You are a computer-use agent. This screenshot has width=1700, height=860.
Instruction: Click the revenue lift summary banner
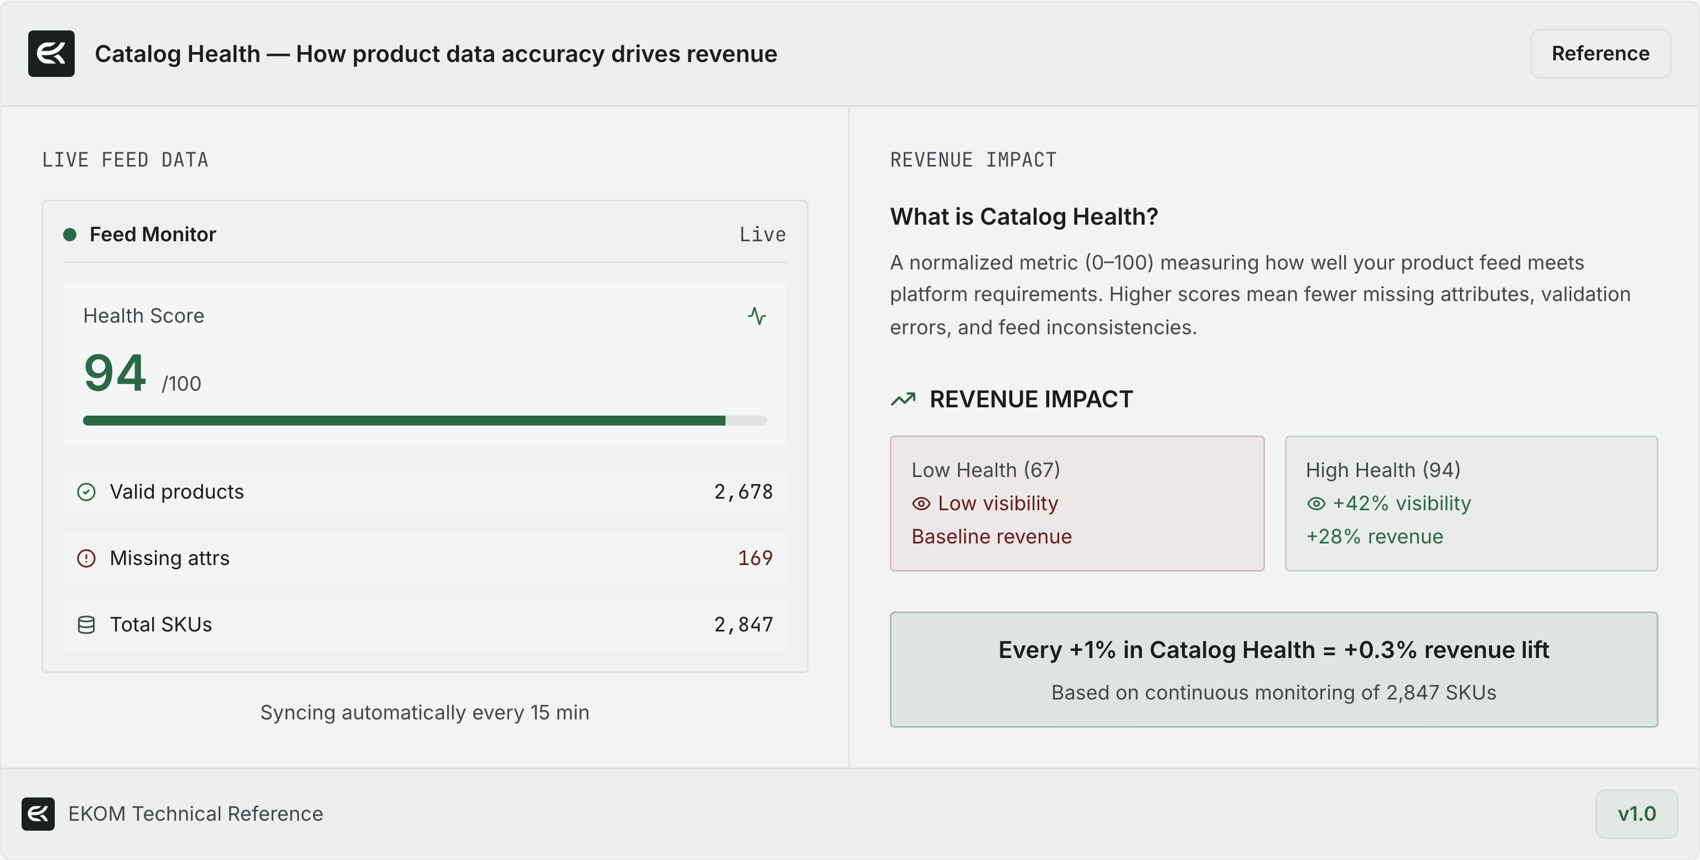click(x=1273, y=669)
